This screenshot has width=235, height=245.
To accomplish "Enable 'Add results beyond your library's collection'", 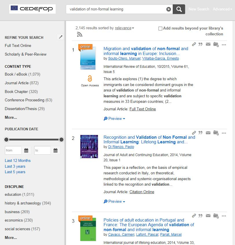I will [160, 28].
